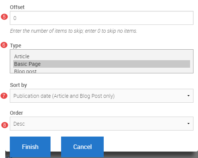Click the Finish button

30,147
